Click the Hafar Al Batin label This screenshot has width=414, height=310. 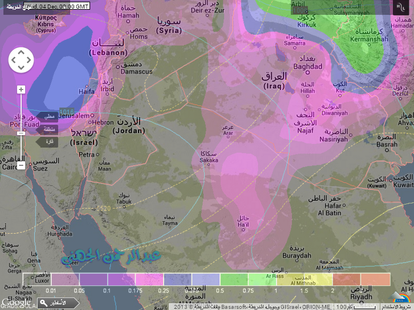330,209
